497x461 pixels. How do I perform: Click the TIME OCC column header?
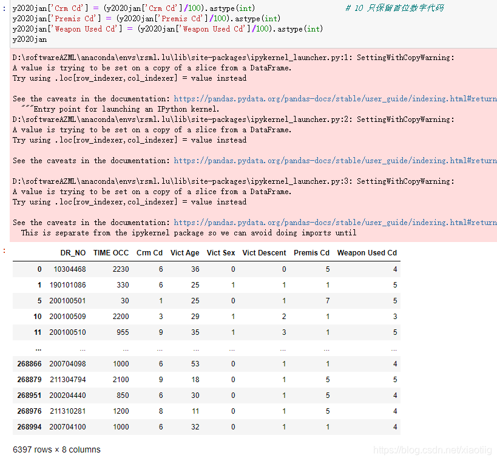pos(111,253)
